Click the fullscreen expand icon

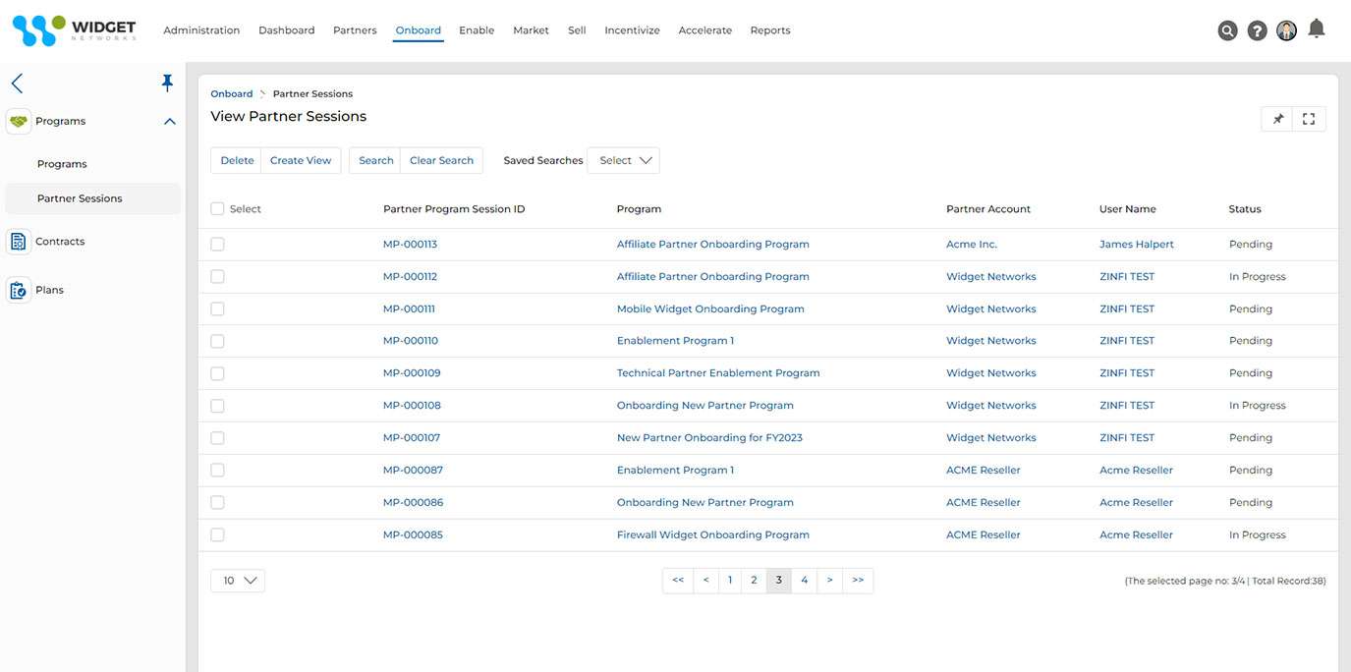tap(1309, 119)
